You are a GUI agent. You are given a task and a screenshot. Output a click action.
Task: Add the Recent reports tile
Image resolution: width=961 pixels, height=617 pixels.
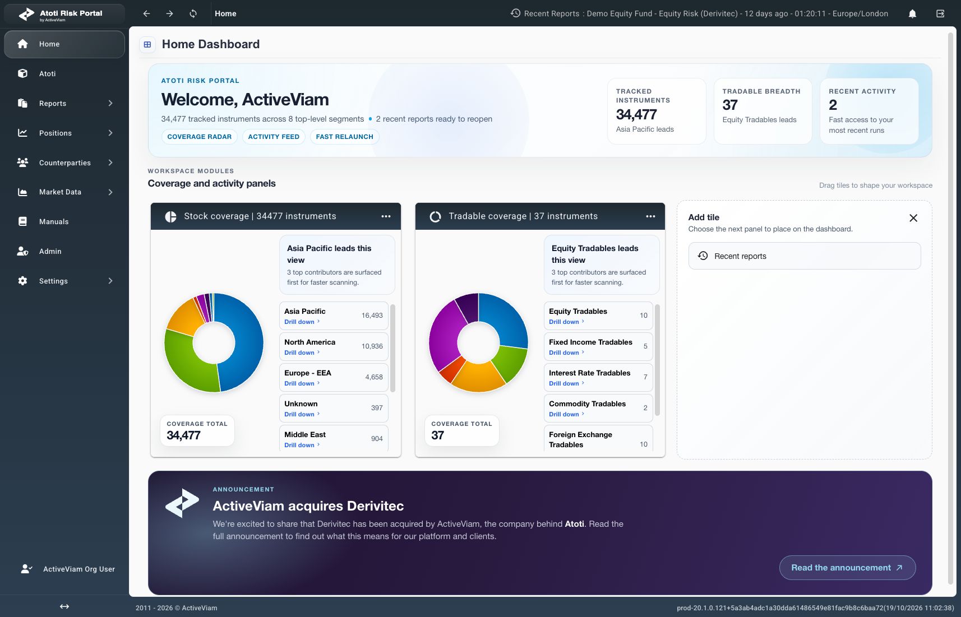[804, 256]
